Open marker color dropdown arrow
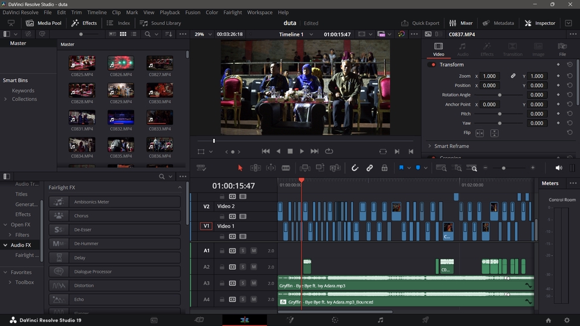Viewport: 580px width, 326px height. click(426, 168)
